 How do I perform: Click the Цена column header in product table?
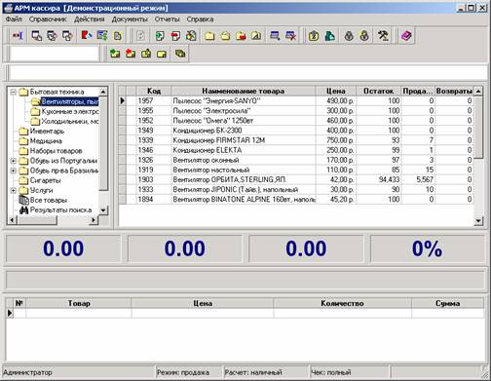click(x=336, y=91)
